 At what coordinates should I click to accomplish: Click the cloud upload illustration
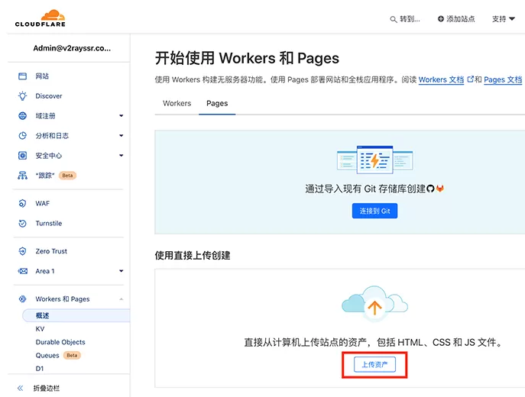tap(374, 302)
